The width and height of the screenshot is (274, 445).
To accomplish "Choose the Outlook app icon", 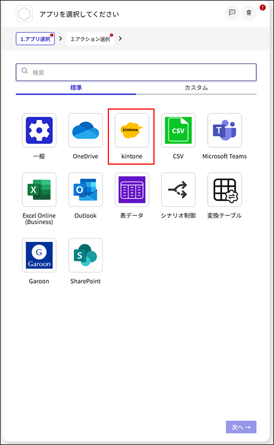I will click(86, 190).
